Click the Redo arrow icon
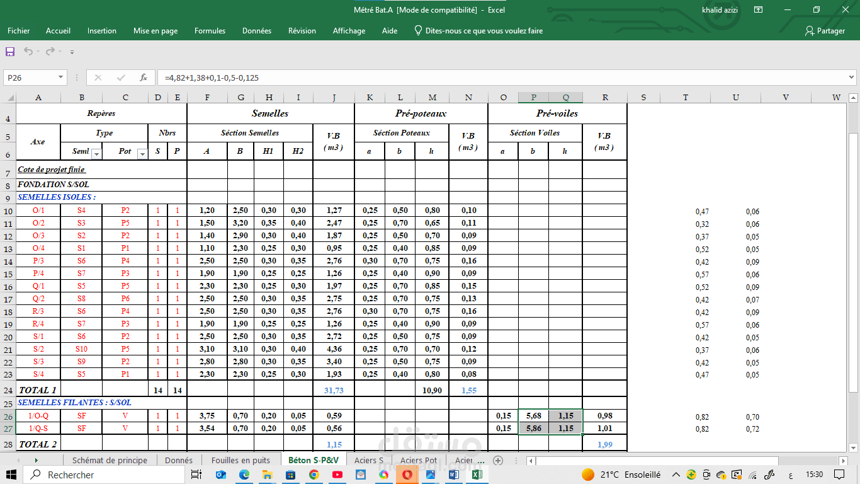Viewport: 860px width, 484px height. click(x=50, y=52)
